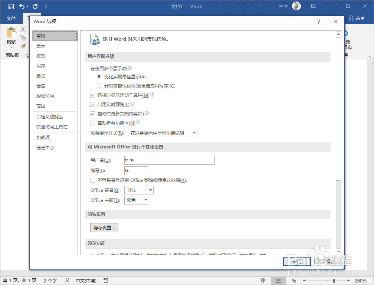The image size is (374, 285).
Task: Select 语言 category in options list
Action: [55, 86]
